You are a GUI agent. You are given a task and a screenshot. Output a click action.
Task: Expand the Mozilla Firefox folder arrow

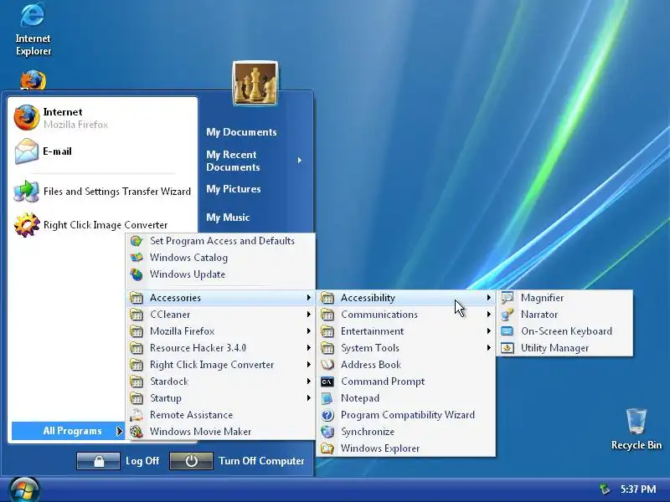point(308,331)
